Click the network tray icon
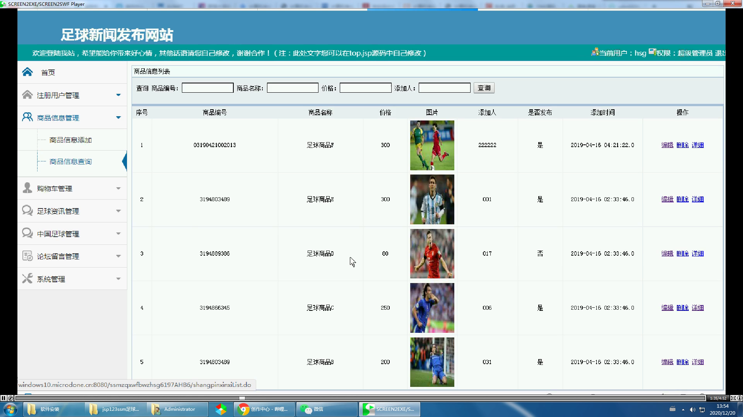The width and height of the screenshot is (743, 417). [x=702, y=410]
